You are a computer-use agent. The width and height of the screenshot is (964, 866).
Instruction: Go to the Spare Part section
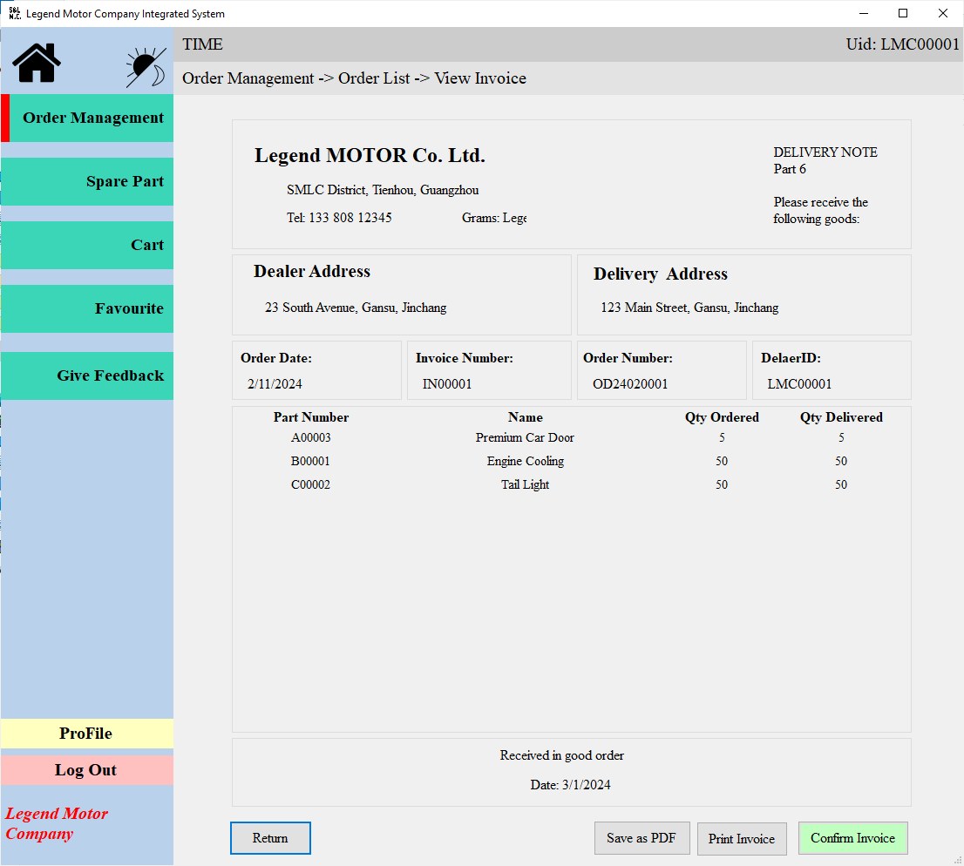92,182
